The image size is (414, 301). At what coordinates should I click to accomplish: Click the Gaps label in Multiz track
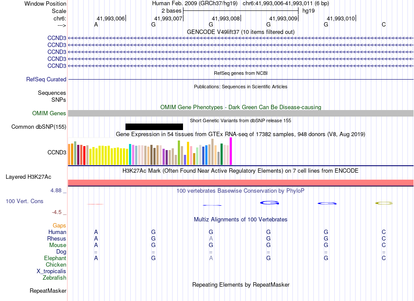59,225
